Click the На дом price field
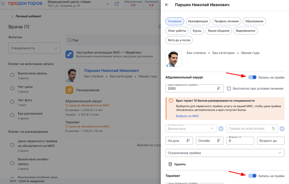The height and width of the screenshot is (184, 289). 179,141
